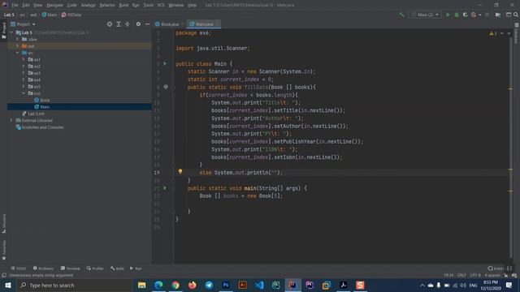Open the File menu

pyautogui.click(x=15, y=5)
